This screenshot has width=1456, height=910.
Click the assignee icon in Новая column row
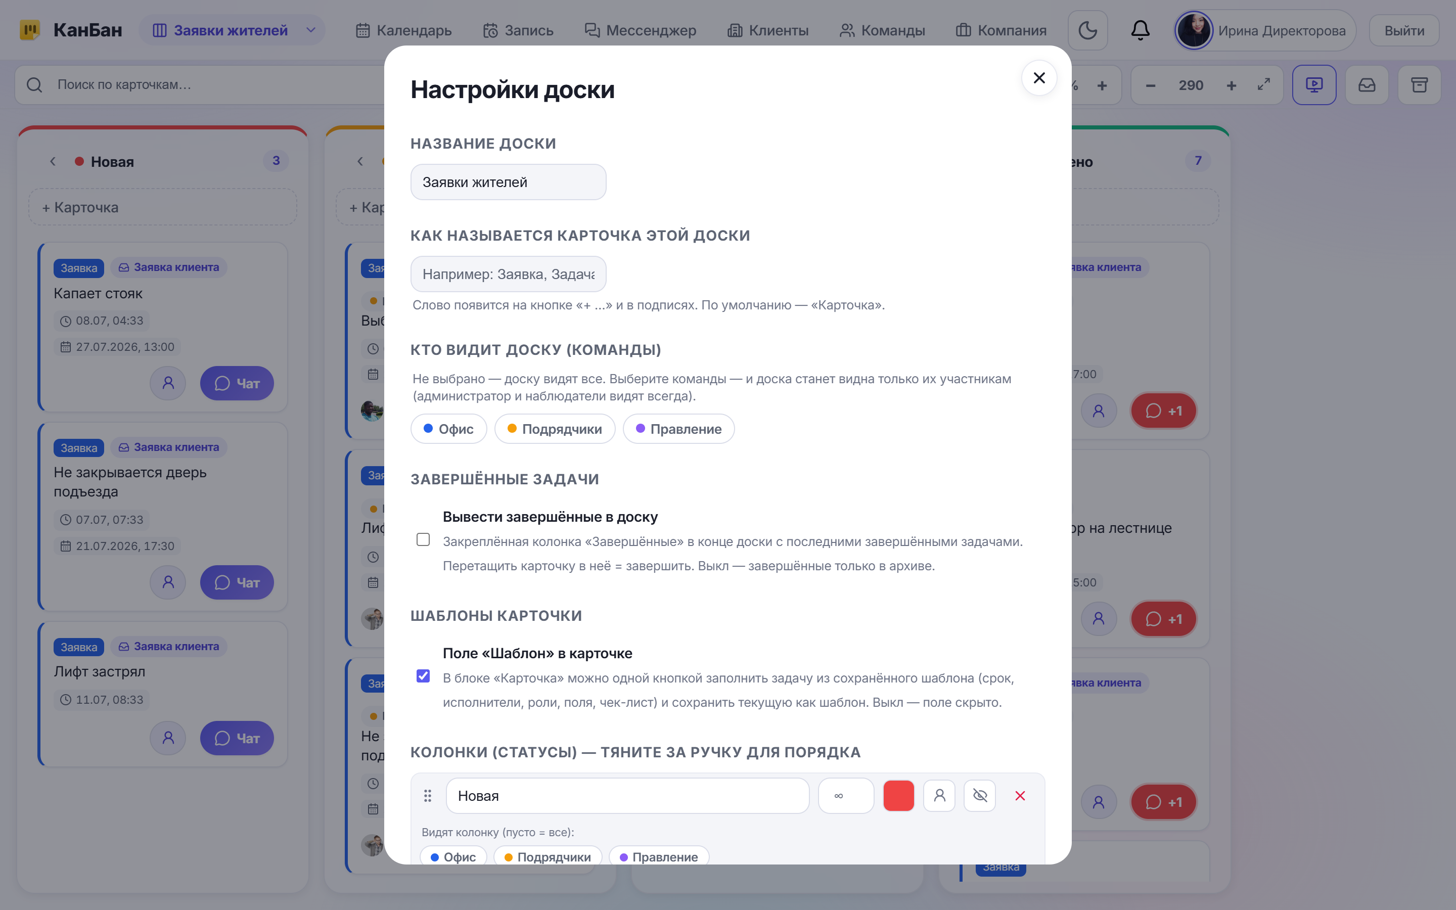tap(939, 796)
